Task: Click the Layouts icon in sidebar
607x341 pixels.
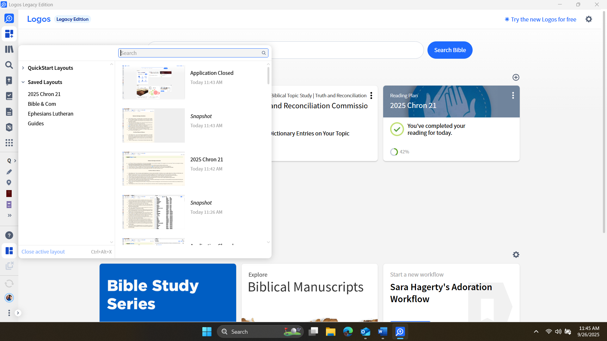Action: pos(9,251)
